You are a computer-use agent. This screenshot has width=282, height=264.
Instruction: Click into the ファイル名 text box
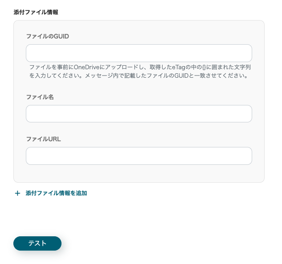coord(139,113)
